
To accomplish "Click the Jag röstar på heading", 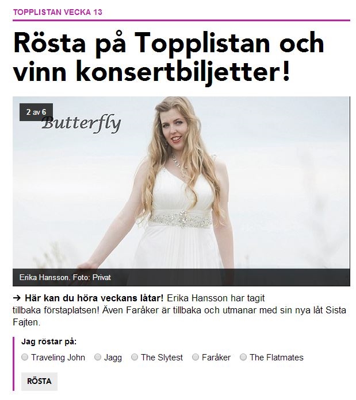I will pos(49,341).
